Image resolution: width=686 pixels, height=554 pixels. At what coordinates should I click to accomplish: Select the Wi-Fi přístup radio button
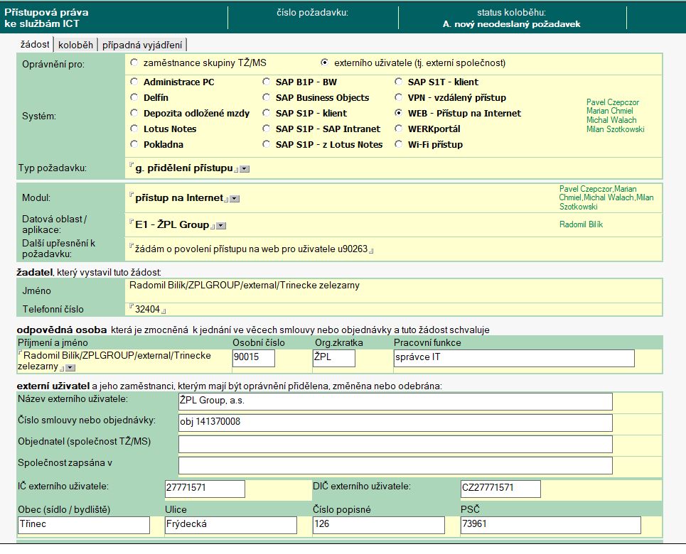pos(400,145)
